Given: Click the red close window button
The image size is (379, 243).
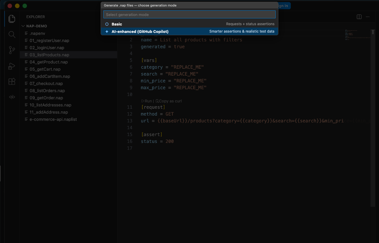Looking at the screenshot, I should point(10,6).
